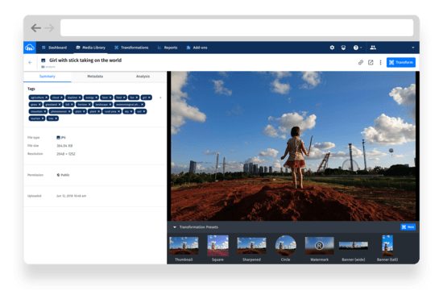The width and height of the screenshot is (443, 299).
Task: Select the Square preset
Action: coord(217,249)
